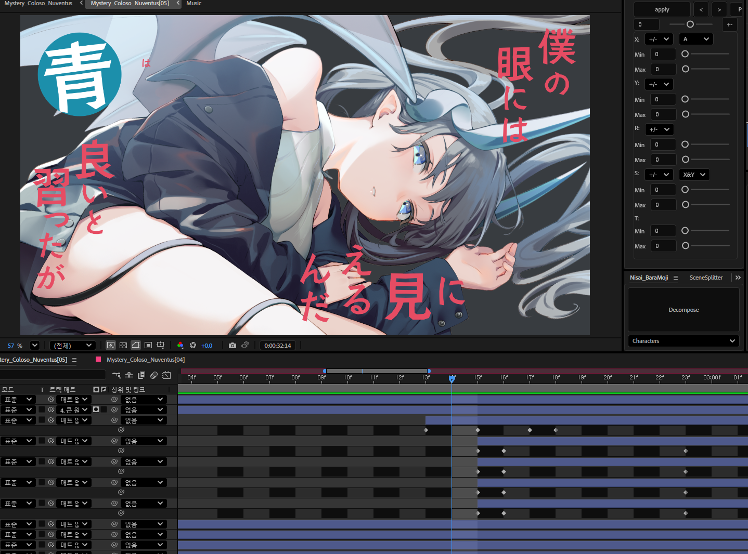
Task: Toggle the alpha matte switch in 4. 큰 원 row
Action: (x=96, y=410)
